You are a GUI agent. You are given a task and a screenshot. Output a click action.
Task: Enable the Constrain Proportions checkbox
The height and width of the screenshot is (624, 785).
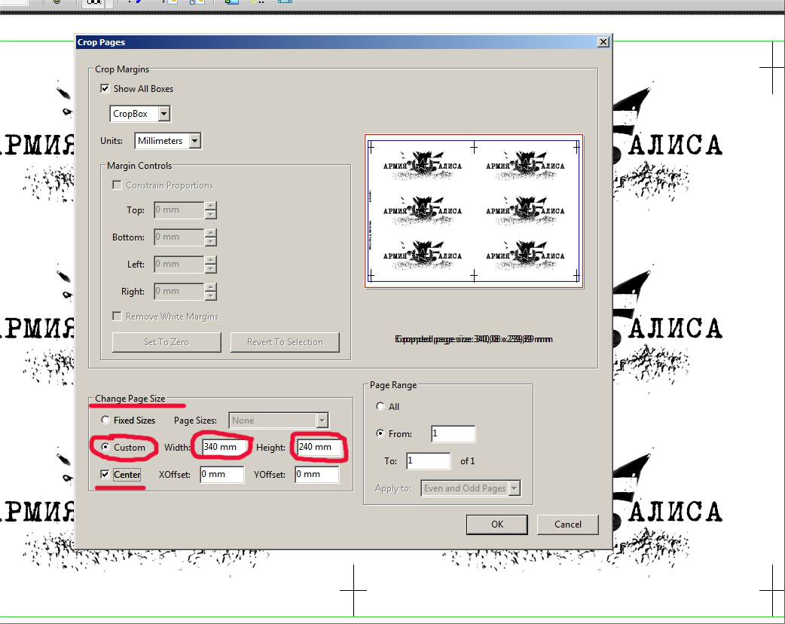coord(118,185)
